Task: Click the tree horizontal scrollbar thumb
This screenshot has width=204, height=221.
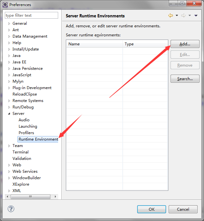Action: click(31, 197)
